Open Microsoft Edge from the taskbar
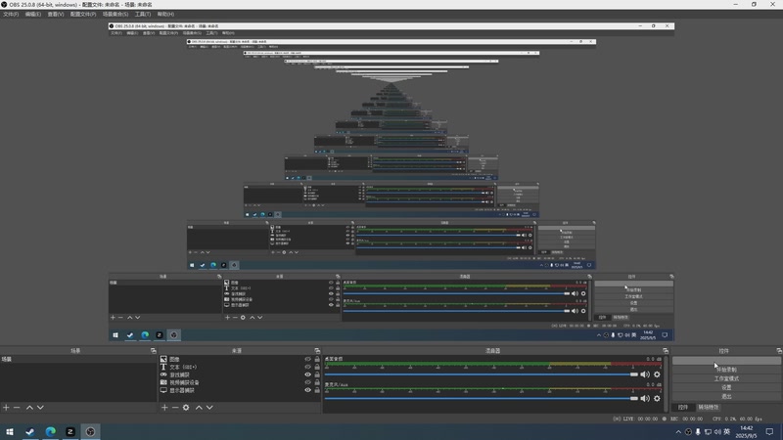The image size is (783, 440). click(x=51, y=431)
